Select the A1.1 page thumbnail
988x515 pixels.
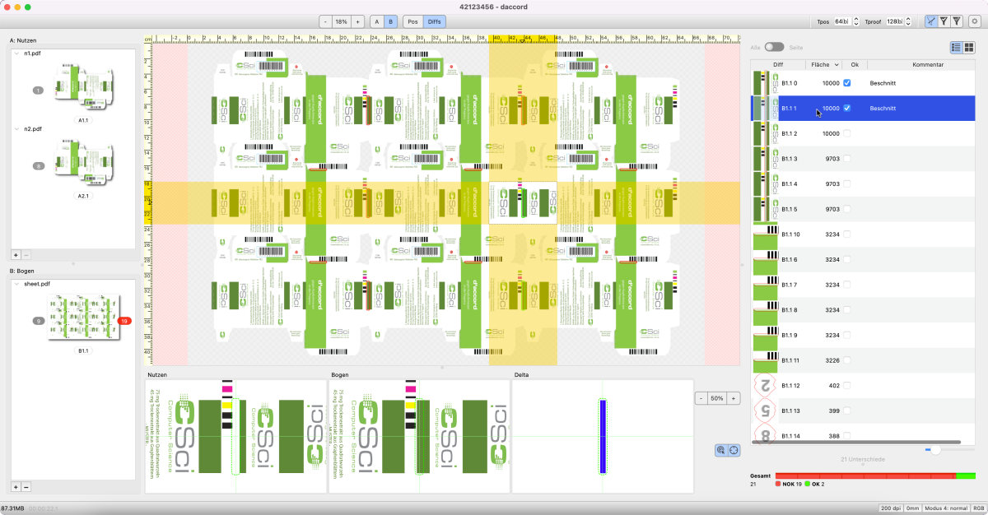coord(83,86)
